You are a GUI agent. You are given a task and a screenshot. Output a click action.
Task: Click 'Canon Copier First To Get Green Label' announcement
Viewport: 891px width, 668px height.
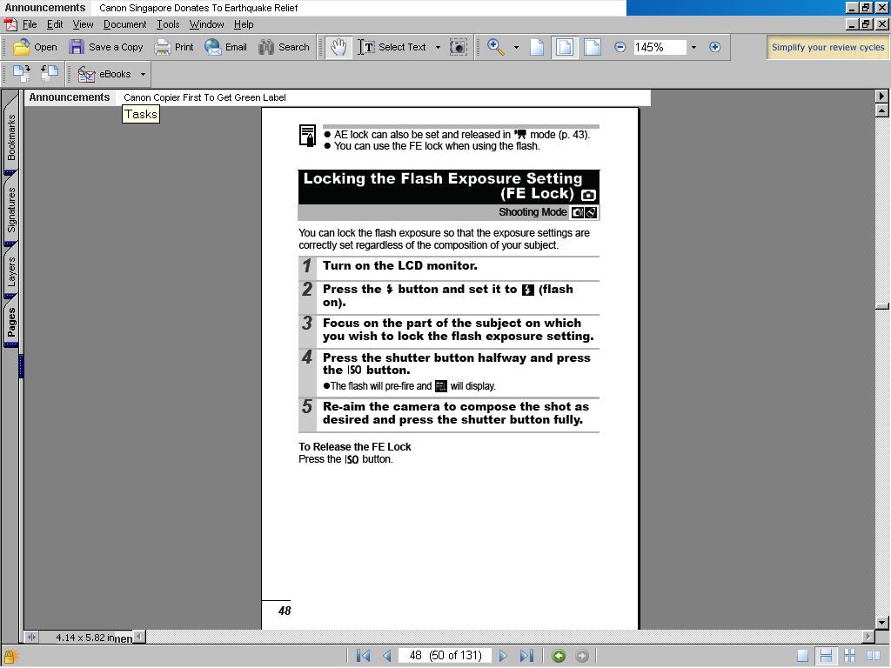tap(204, 97)
